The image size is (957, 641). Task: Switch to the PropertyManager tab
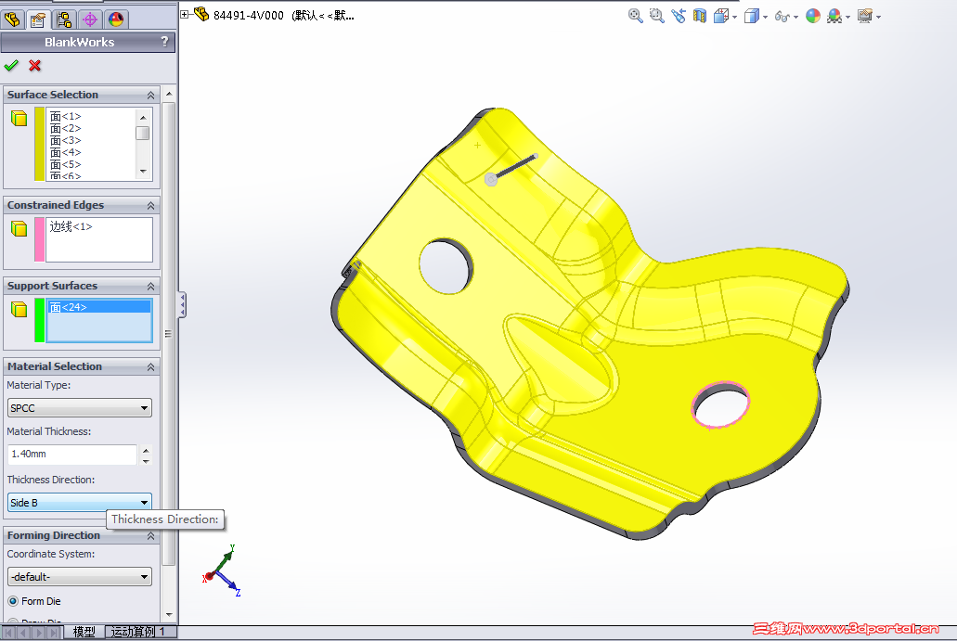pyautogui.click(x=38, y=19)
